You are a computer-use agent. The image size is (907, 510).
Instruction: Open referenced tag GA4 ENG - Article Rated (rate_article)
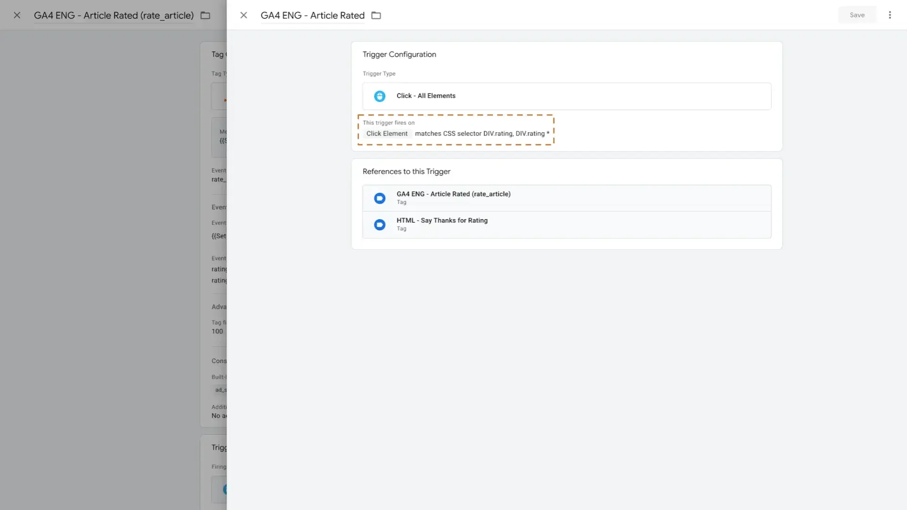point(453,194)
